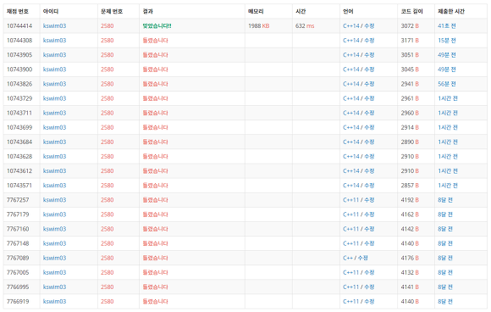The width and height of the screenshot is (491, 312).
Task: Select submission number 10743900
Action: click(x=19, y=70)
